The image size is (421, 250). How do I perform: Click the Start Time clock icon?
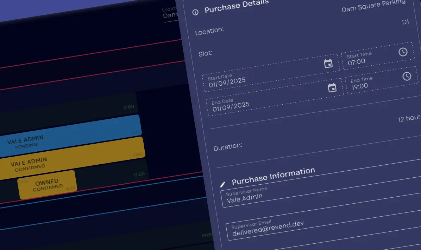[403, 52]
